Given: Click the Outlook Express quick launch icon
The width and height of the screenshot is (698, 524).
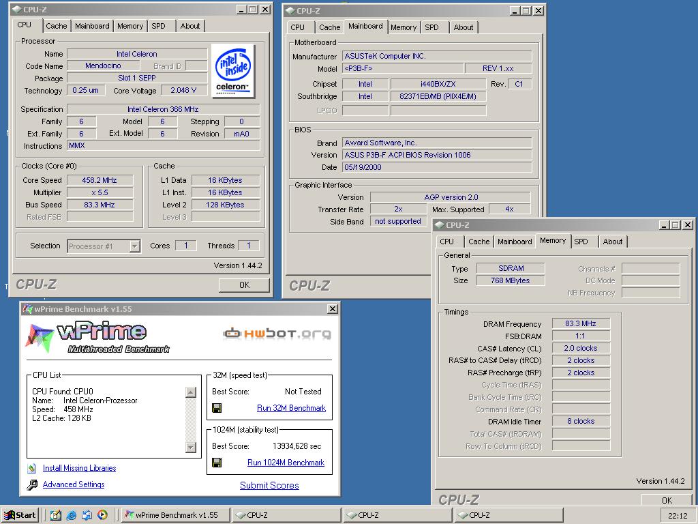Looking at the screenshot, I should [x=87, y=515].
